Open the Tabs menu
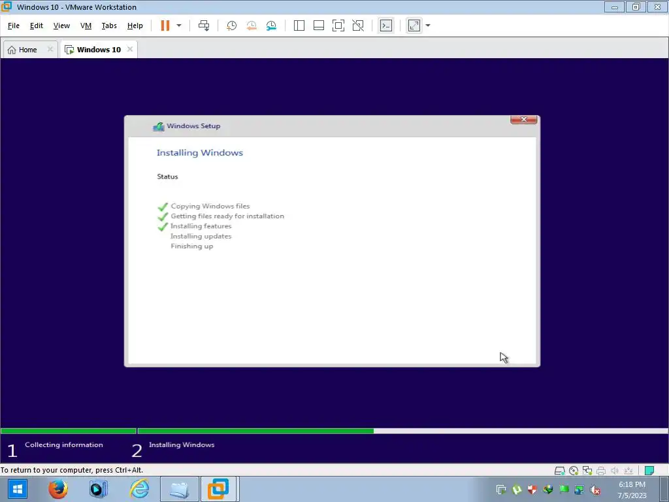 pos(109,25)
